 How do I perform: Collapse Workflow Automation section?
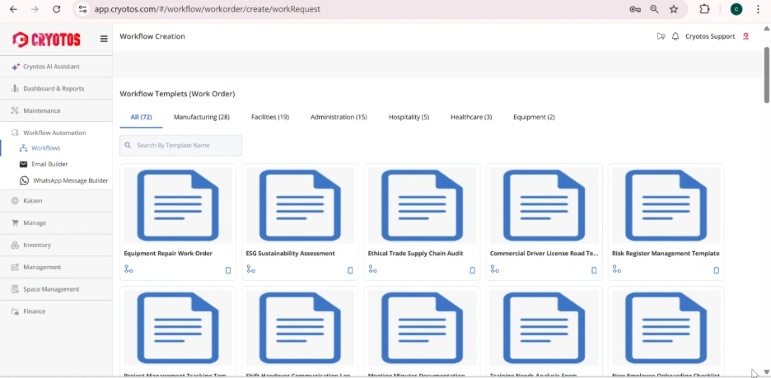(56, 133)
